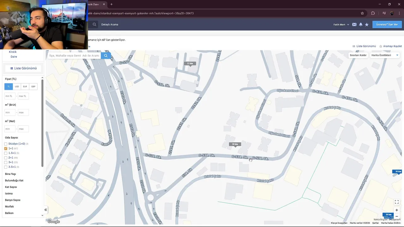
Task: Click the filter panel scrollbar down arrow
Action: coord(42,216)
